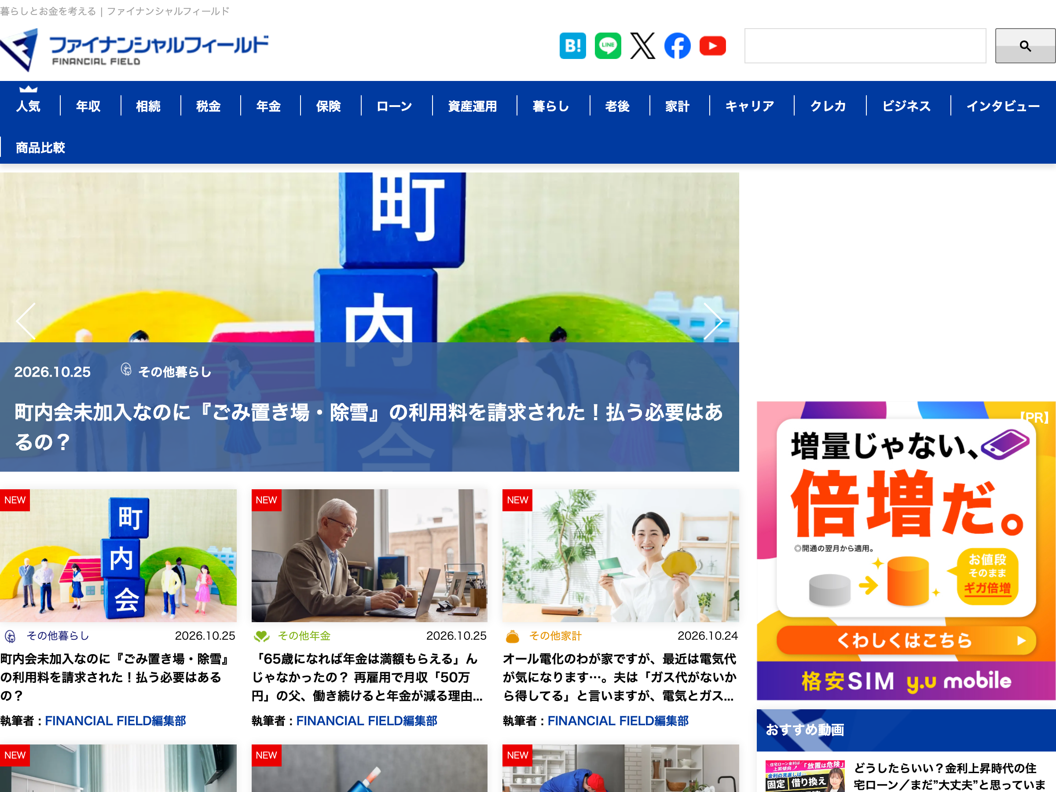Click その他年金 heart category icon
This screenshot has width=1056, height=792.
pyautogui.click(x=262, y=636)
